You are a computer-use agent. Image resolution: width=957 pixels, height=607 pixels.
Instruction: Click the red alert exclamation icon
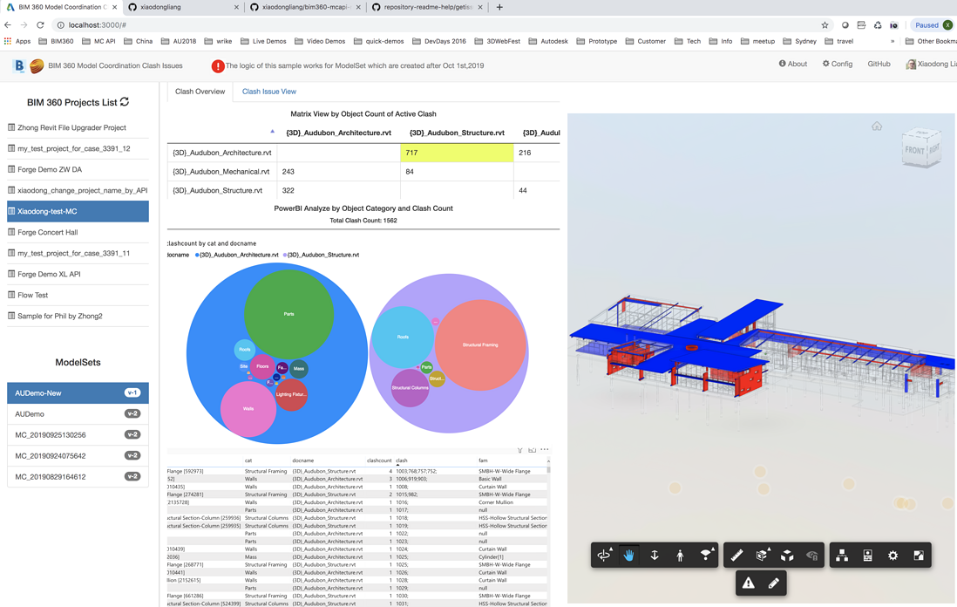(x=217, y=66)
